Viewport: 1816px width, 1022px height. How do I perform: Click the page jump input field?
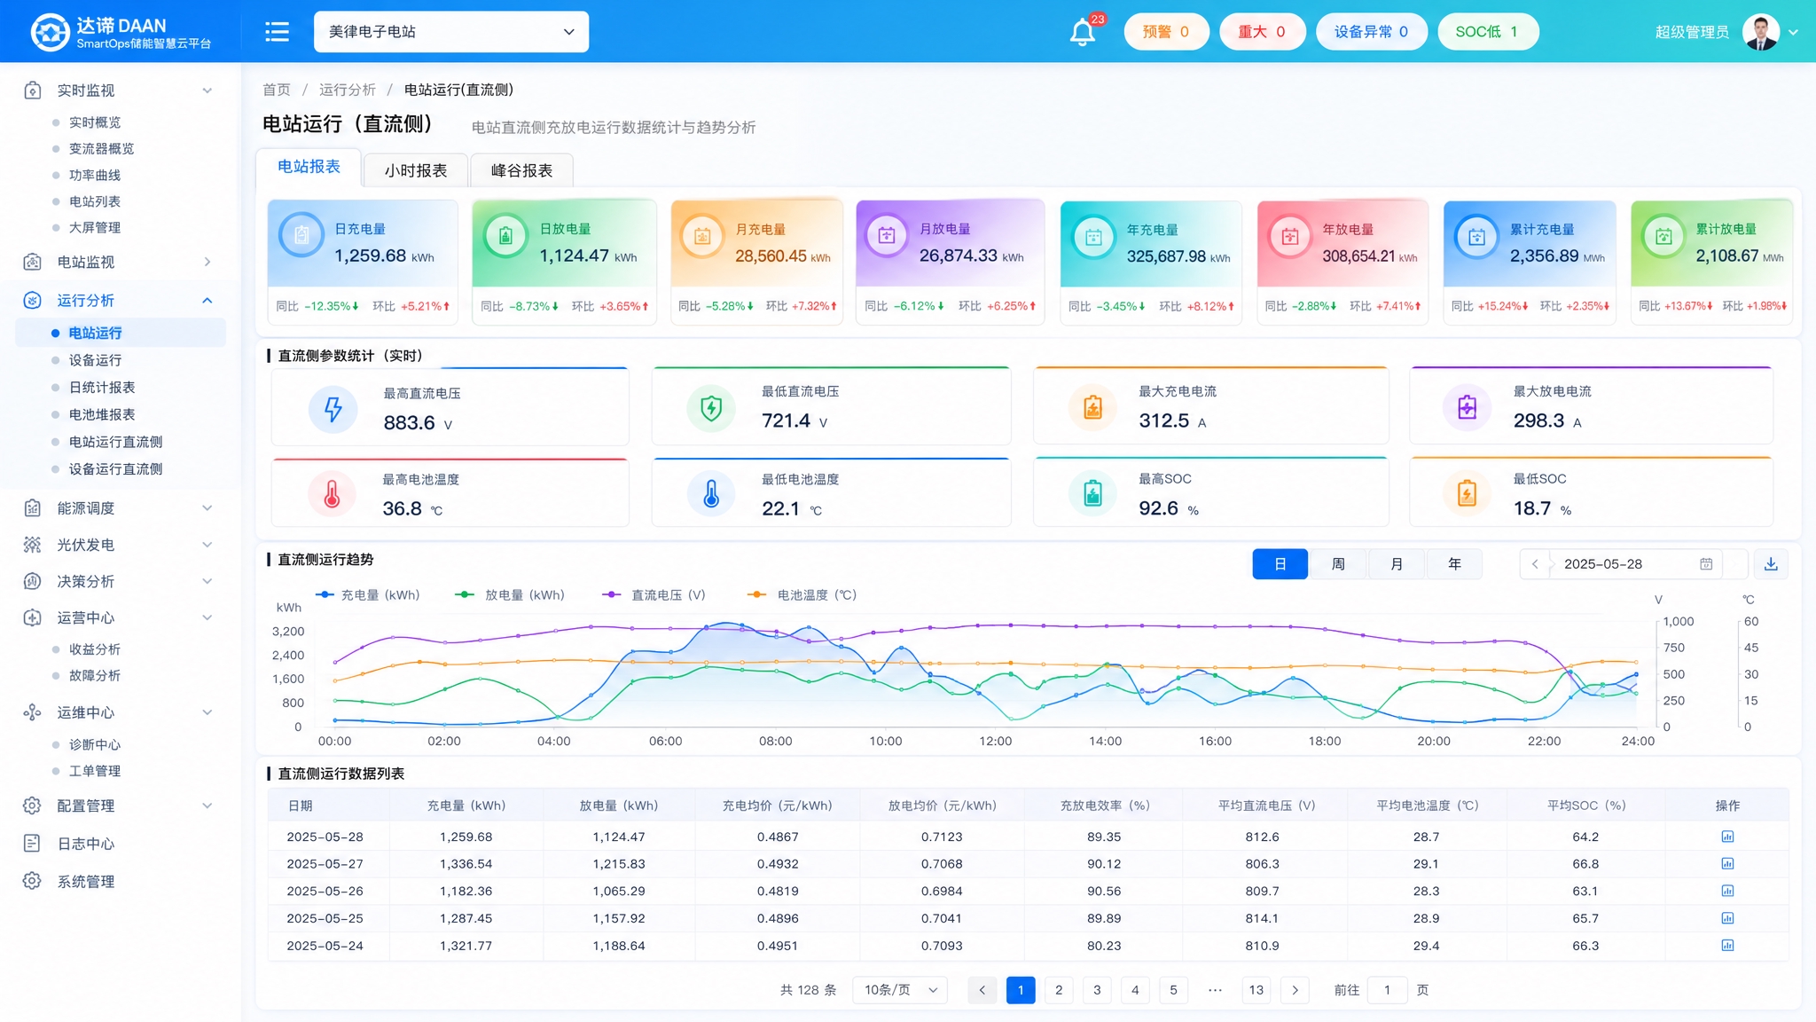pos(1387,990)
